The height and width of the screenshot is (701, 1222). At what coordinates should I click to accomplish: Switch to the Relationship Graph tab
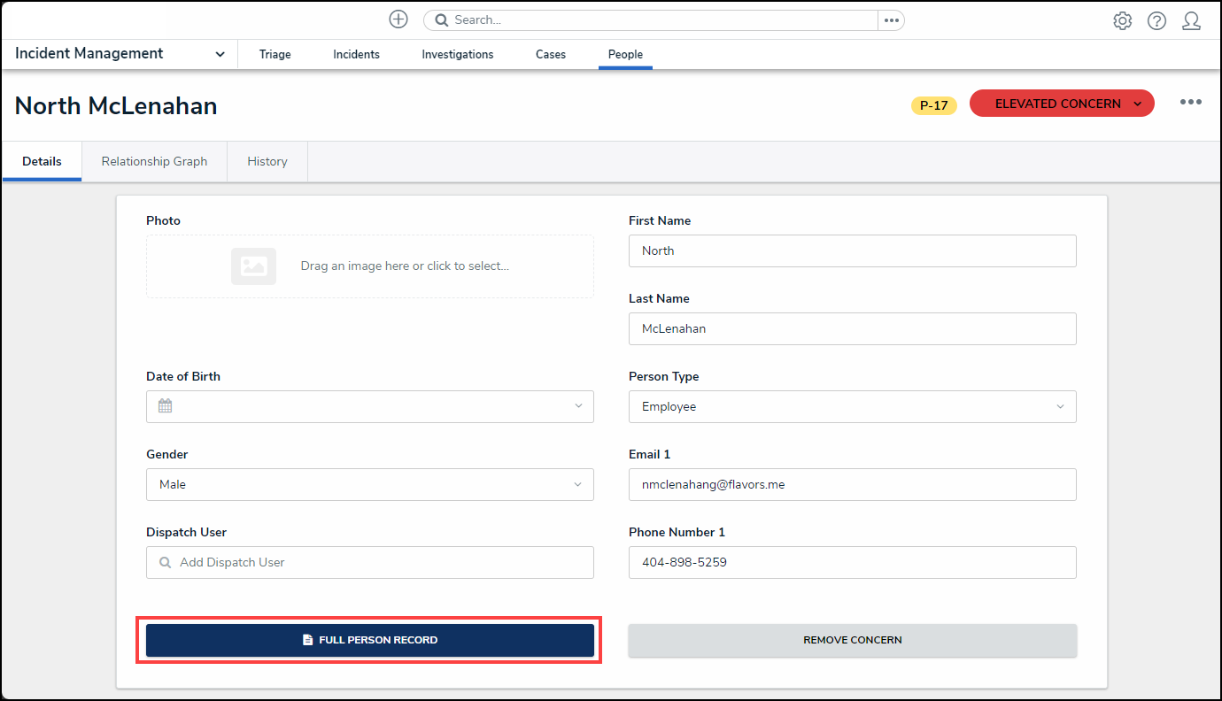[x=154, y=161]
